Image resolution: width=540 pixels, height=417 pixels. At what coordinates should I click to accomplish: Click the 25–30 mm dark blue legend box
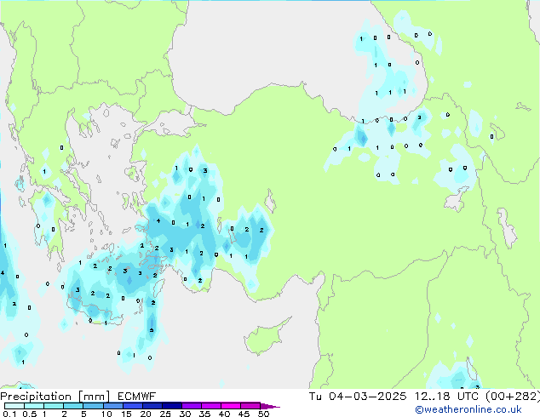[x=171, y=406]
